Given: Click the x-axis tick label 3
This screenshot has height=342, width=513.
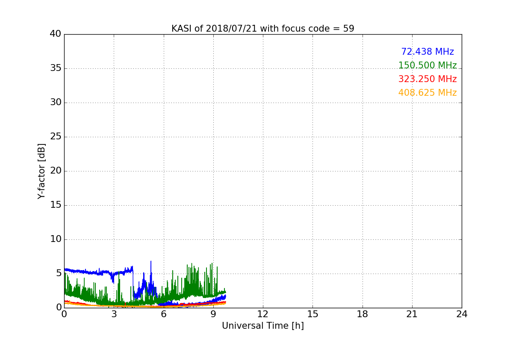Looking at the screenshot, I should pos(114,314).
